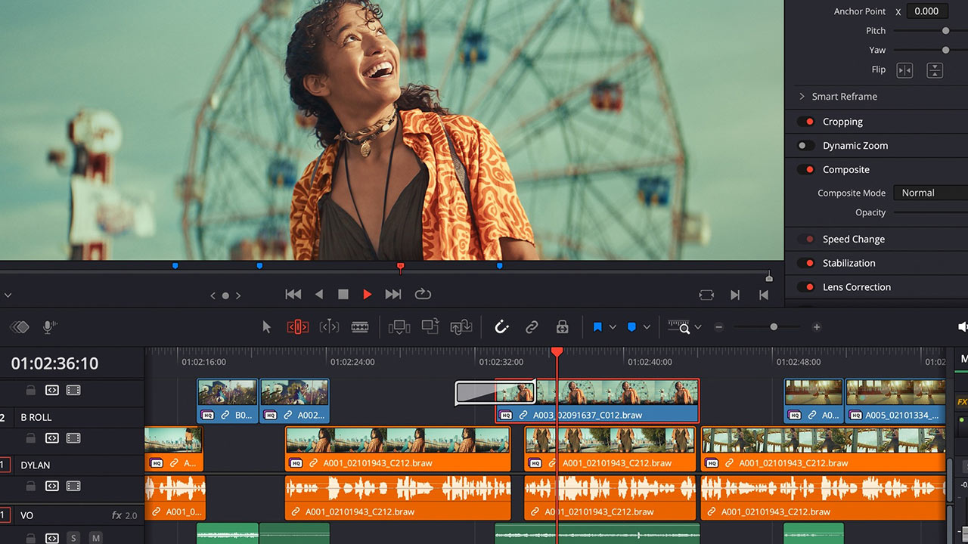The height and width of the screenshot is (544, 968).
Task: Open the timeline zoom options dropdown
Action: tap(698, 327)
